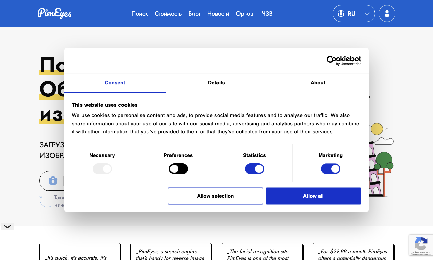
Task: Click the Cookiebot logo
Action: (x=344, y=61)
